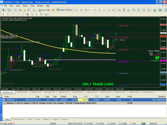The width and height of the screenshot is (167, 125).
Task: Switch timeframe to H4
Action: [x=100, y=10]
